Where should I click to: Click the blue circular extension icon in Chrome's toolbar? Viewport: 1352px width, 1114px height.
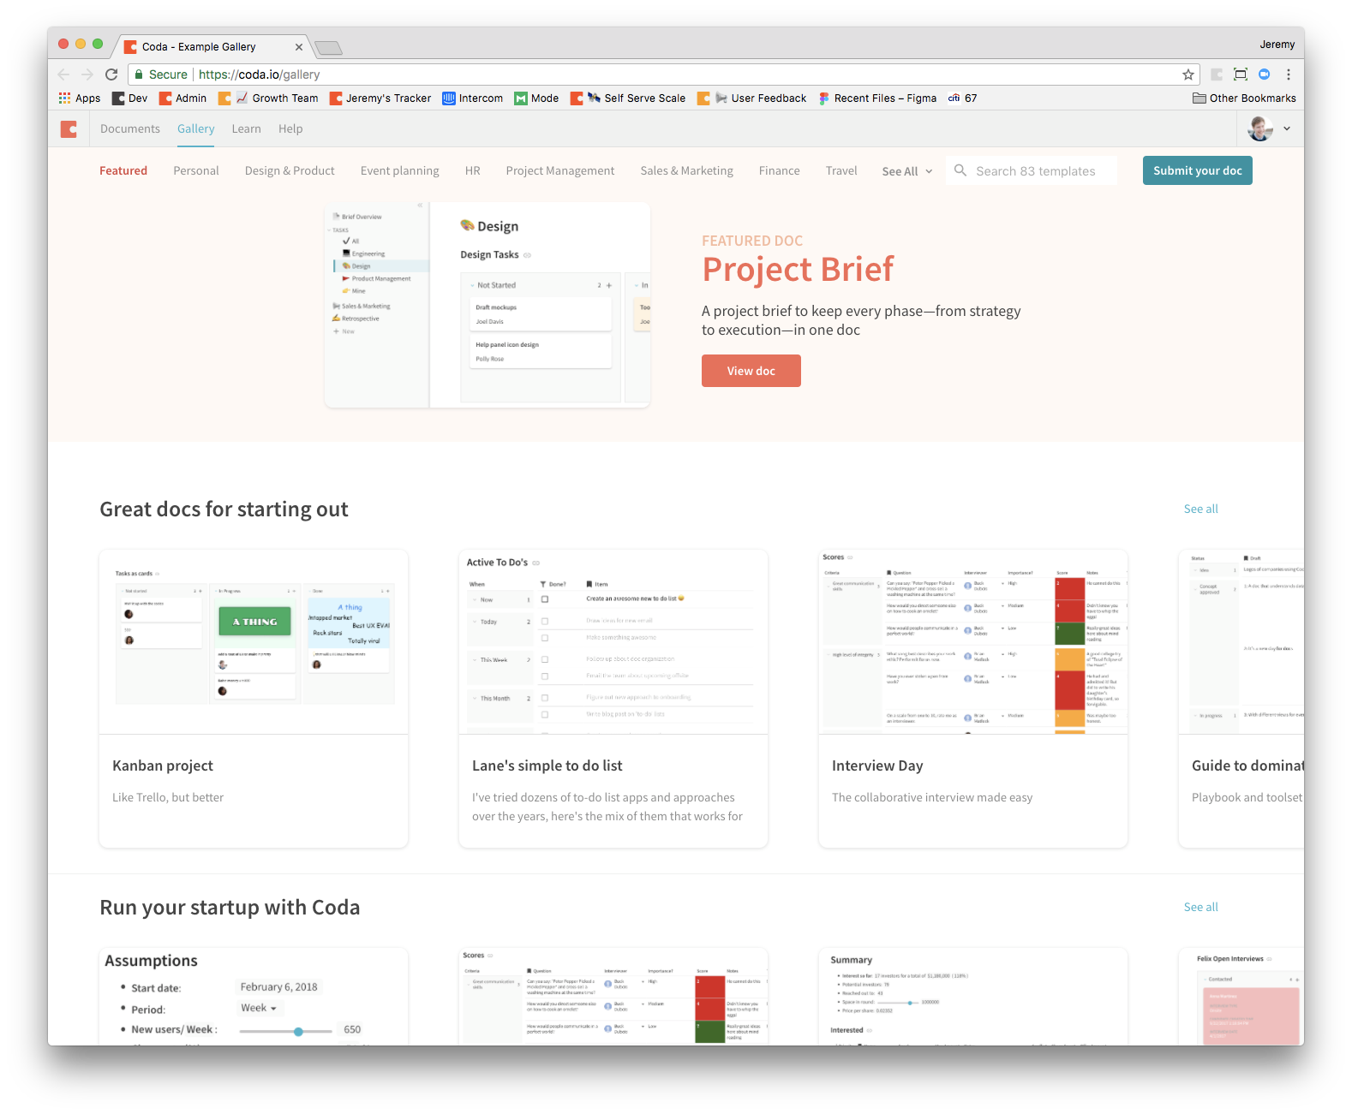(1264, 74)
